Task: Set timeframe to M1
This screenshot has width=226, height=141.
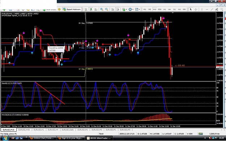Action: tap(145, 9)
